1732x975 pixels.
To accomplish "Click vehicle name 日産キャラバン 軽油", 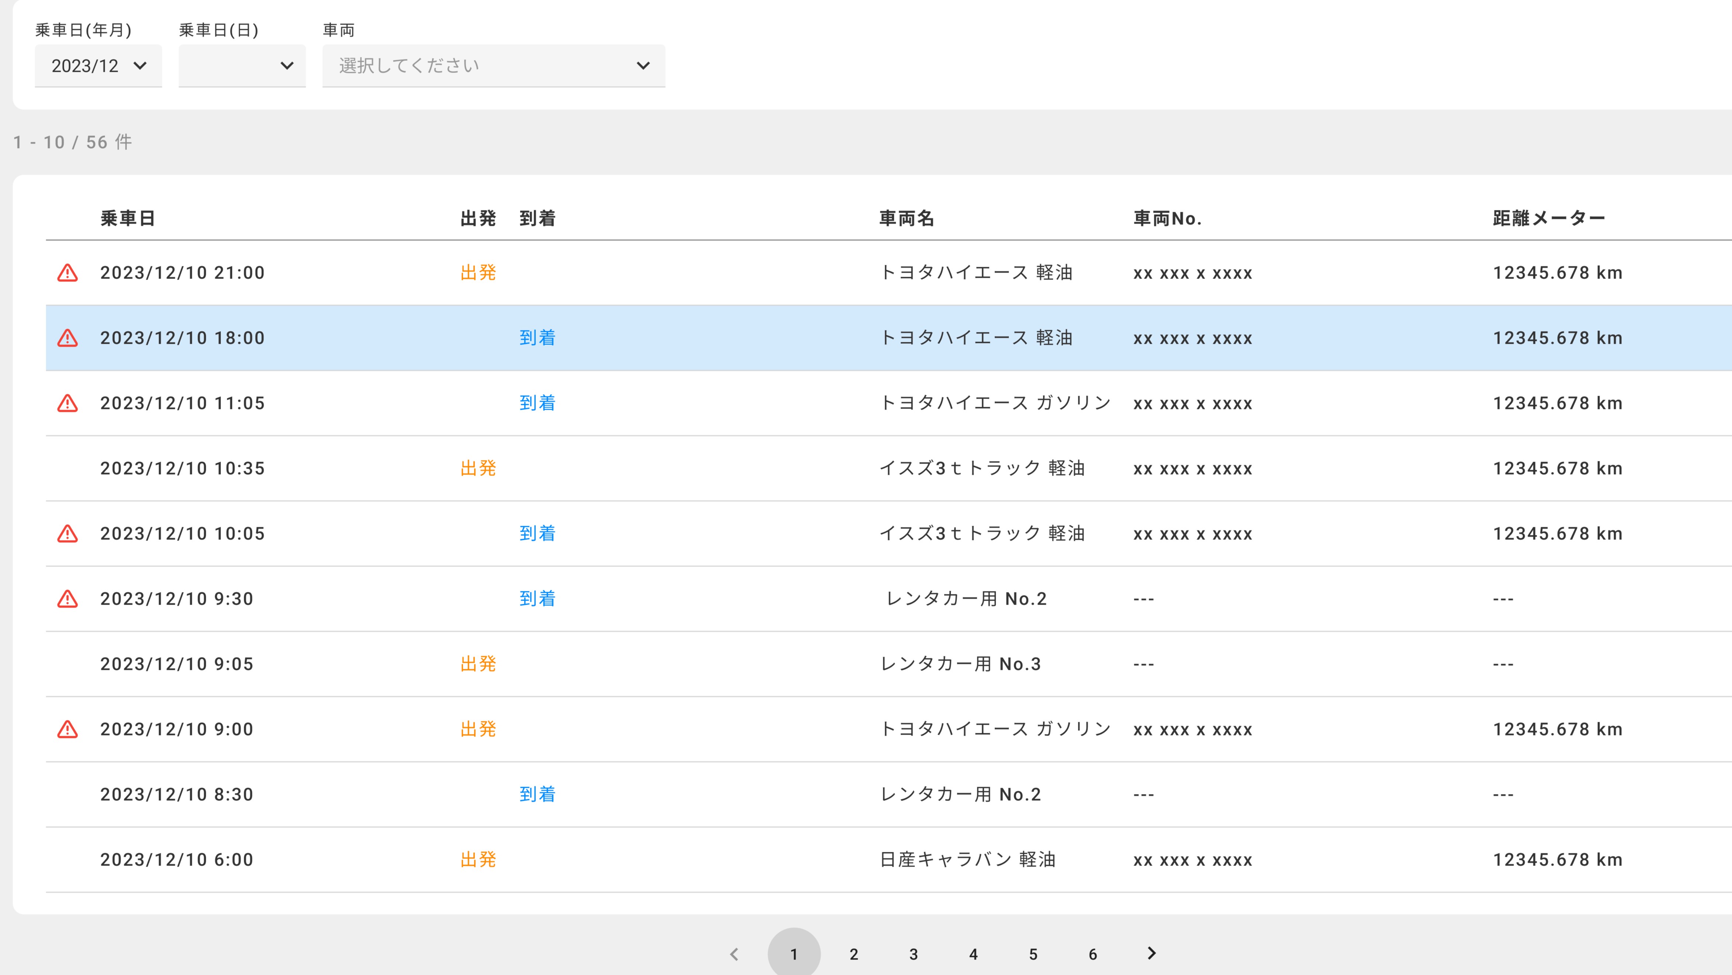I will pyautogui.click(x=968, y=859).
